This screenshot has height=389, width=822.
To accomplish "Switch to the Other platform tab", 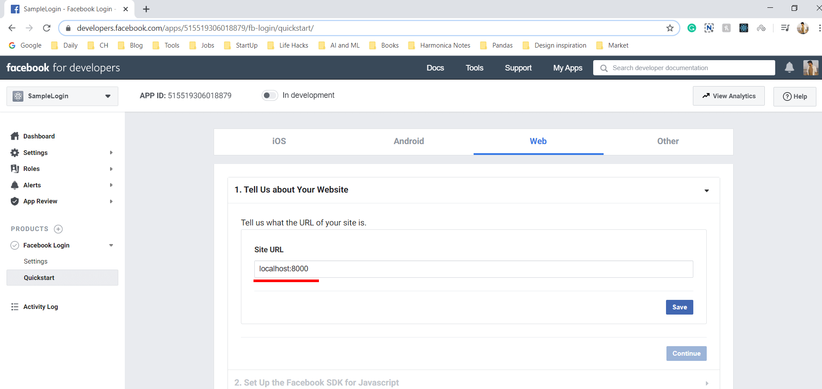I will [x=668, y=141].
